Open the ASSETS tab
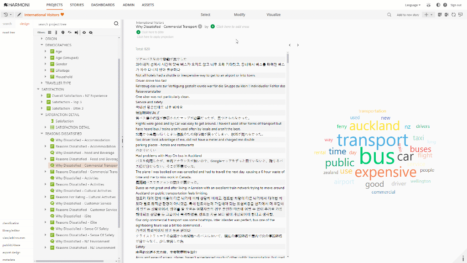Viewport: 467px width, 263px height. (x=148, y=5)
